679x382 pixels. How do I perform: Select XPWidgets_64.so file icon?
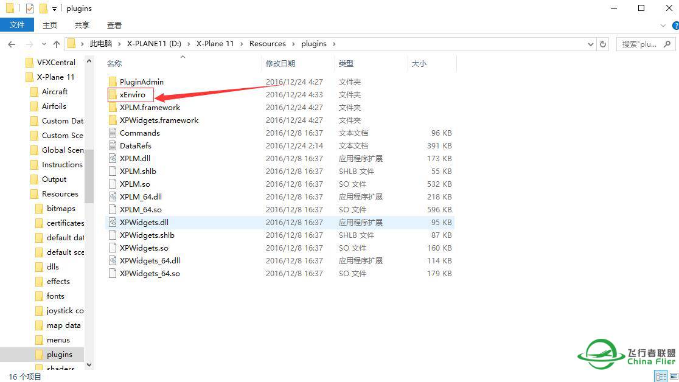point(113,273)
